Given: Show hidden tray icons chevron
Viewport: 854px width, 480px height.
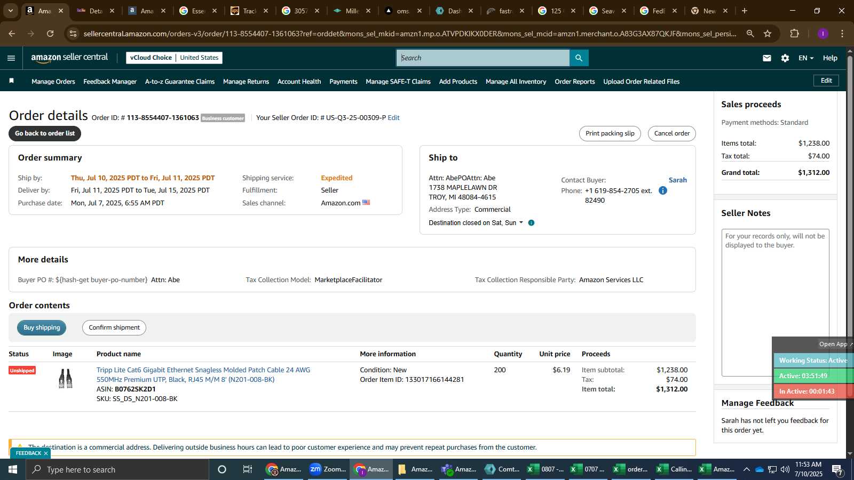Looking at the screenshot, I should [x=747, y=469].
